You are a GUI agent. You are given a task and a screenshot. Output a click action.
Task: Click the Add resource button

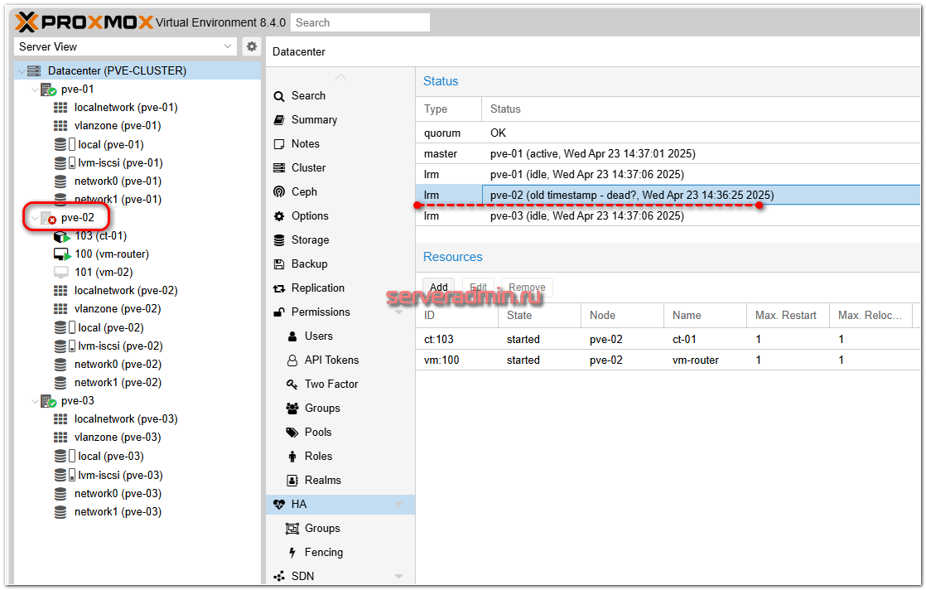[439, 288]
